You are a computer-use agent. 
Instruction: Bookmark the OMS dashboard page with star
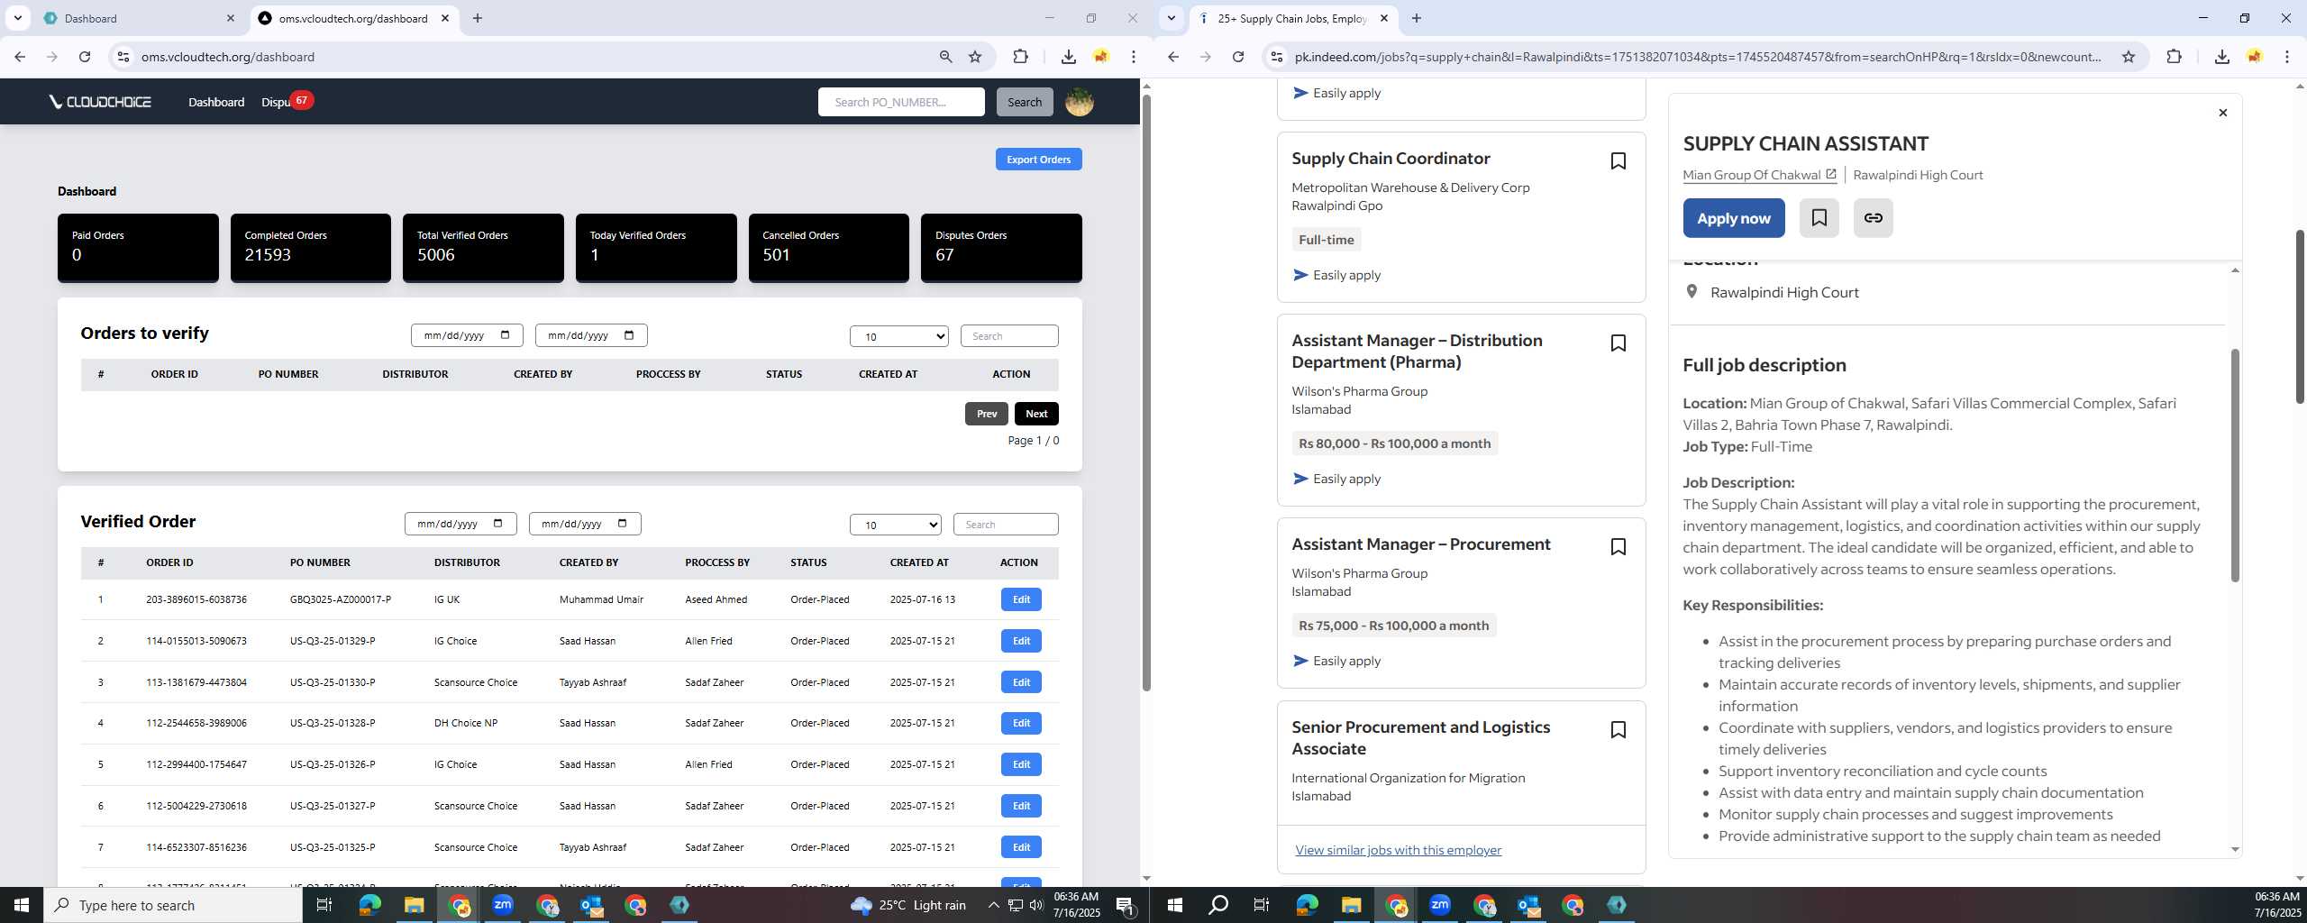pos(975,57)
